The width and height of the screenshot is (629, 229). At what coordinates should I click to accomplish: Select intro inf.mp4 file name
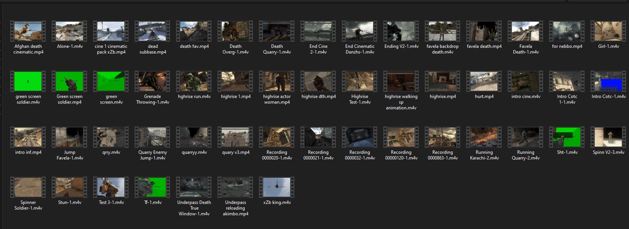[28, 152]
